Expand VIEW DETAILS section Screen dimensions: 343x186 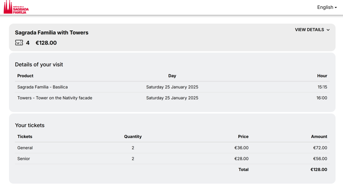click(x=312, y=30)
